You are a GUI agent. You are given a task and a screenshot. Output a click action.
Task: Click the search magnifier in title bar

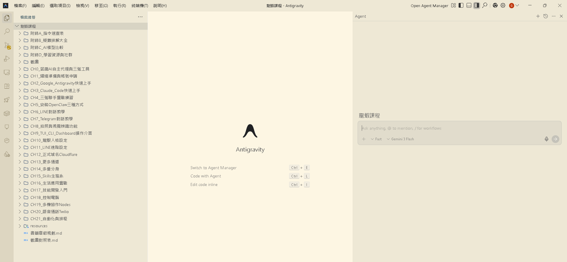[485, 5]
